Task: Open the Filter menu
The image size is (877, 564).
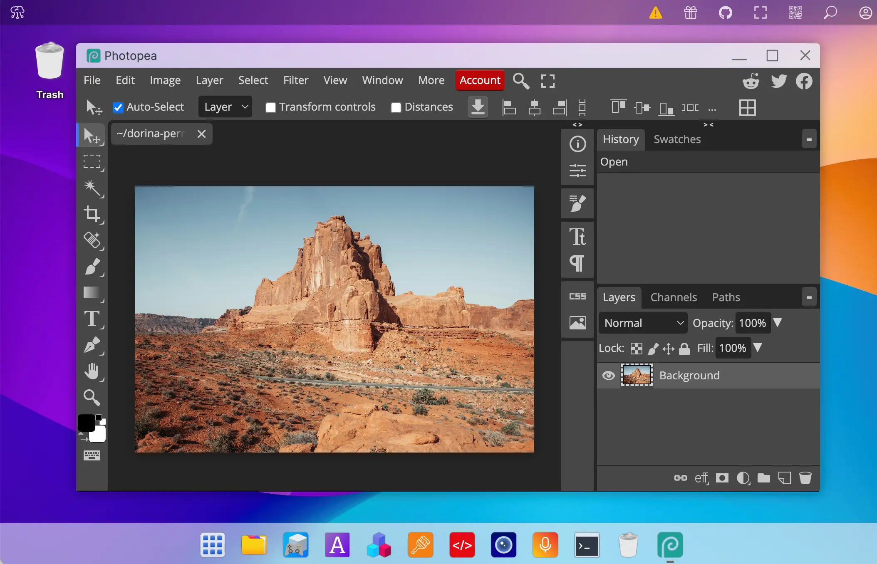Action: [296, 80]
